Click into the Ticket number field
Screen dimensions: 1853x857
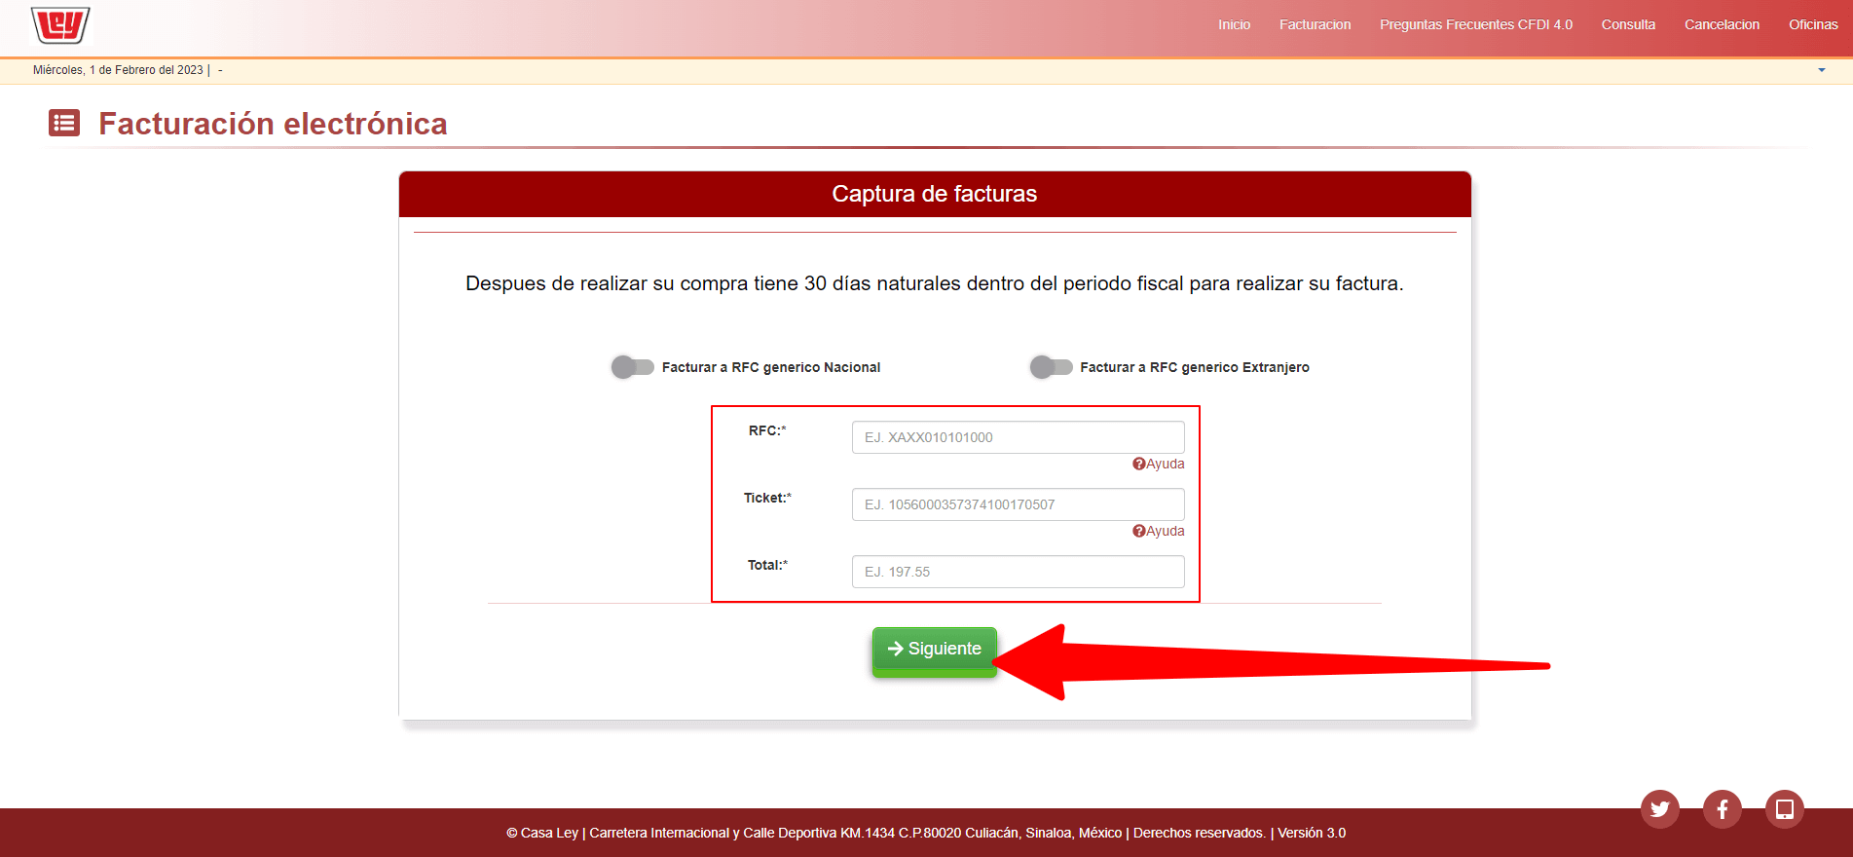1018,504
